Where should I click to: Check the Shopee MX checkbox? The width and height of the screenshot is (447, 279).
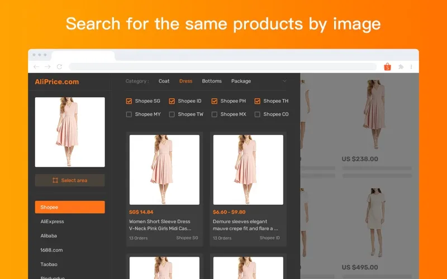point(215,114)
